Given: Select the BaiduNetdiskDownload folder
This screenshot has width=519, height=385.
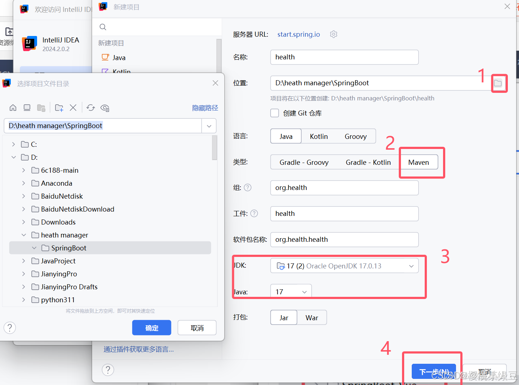Looking at the screenshot, I should point(77,209).
